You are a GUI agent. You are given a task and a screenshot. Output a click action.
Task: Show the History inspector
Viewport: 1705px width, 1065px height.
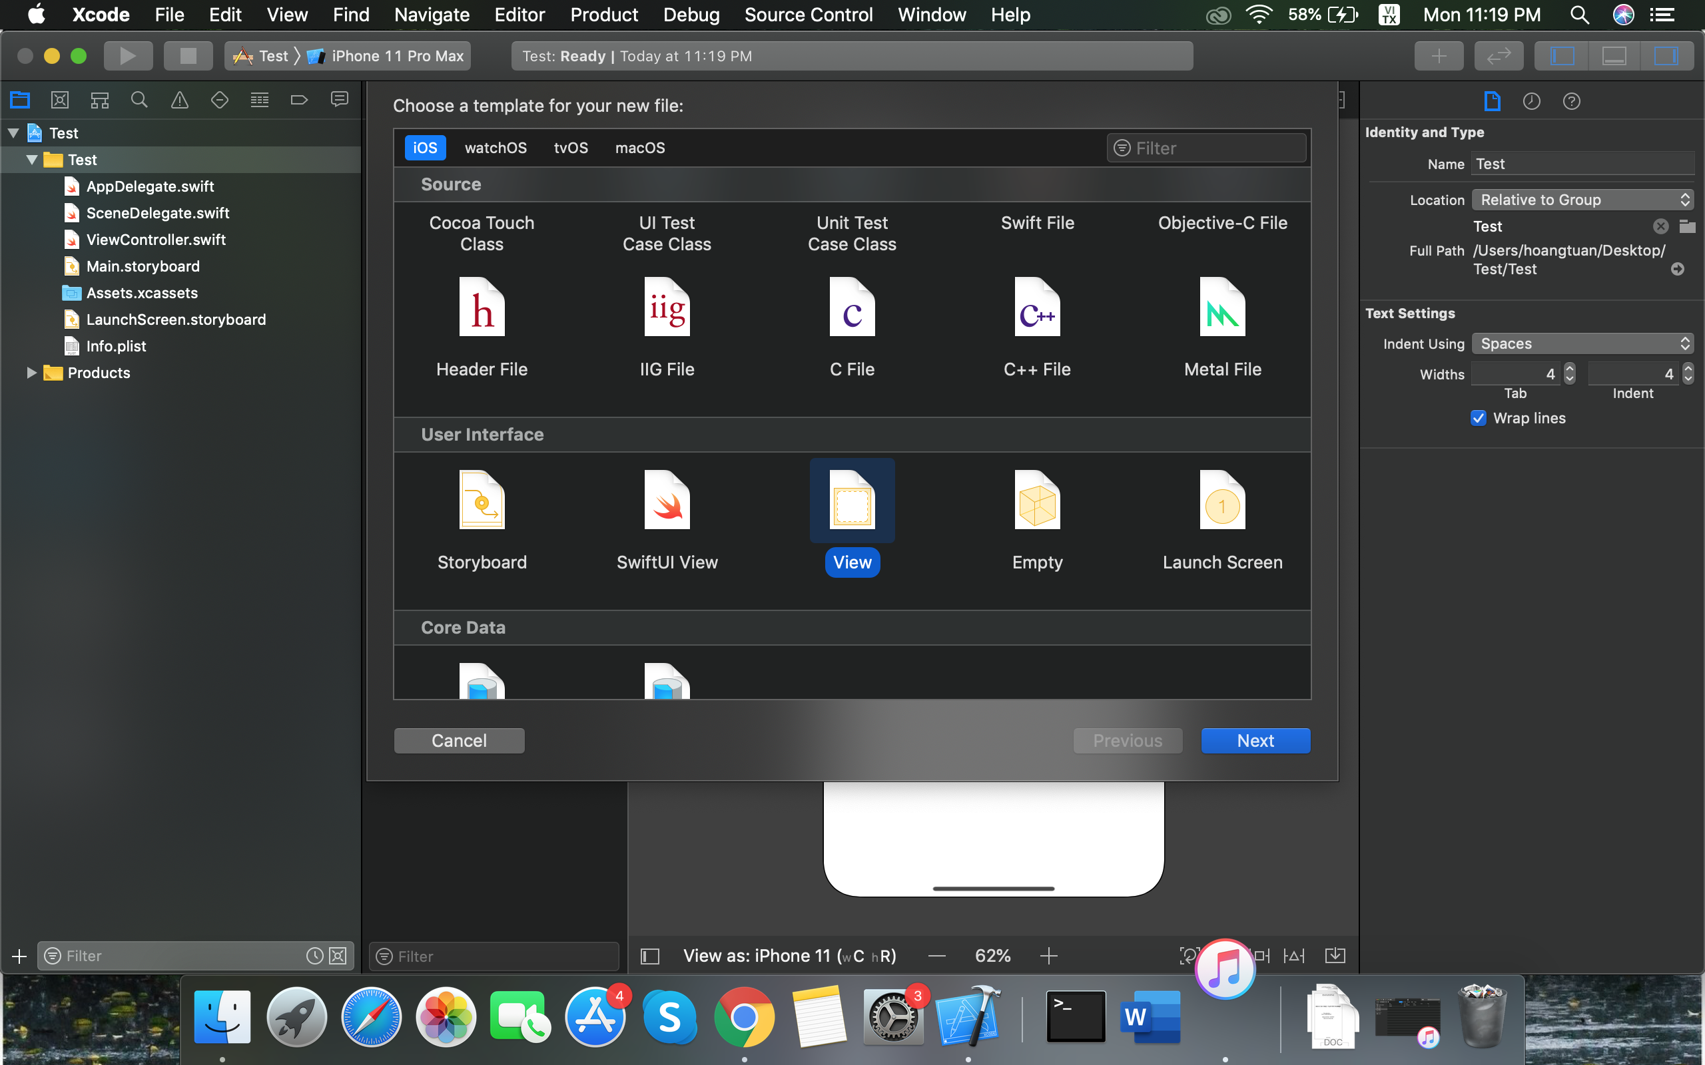(1531, 101)
